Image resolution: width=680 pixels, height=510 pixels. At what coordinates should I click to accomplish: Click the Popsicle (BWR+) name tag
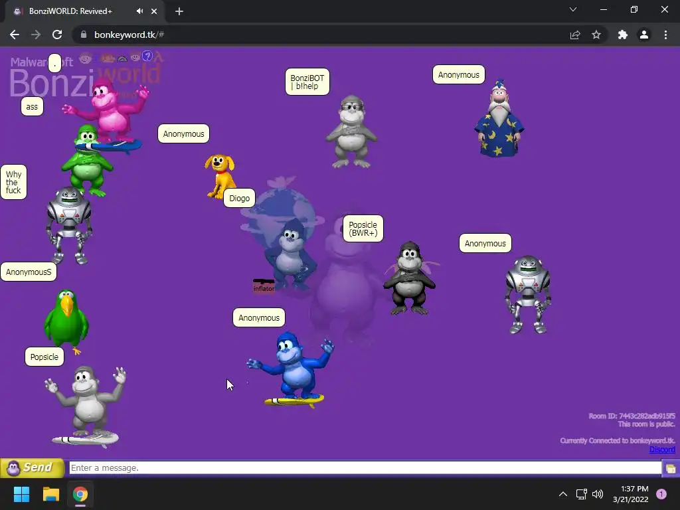[363, 228]
